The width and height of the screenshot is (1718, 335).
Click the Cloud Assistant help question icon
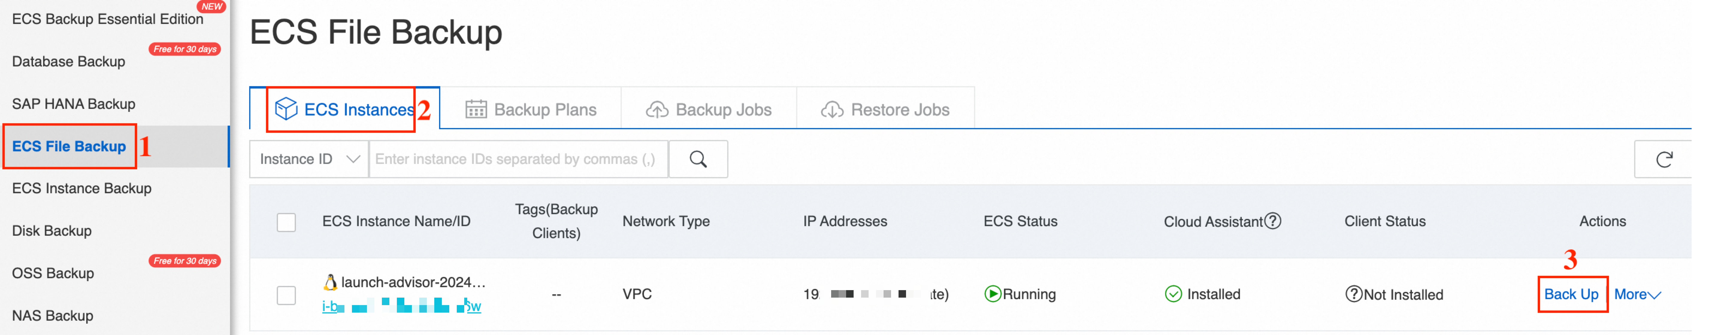[x=1273, y=220]
